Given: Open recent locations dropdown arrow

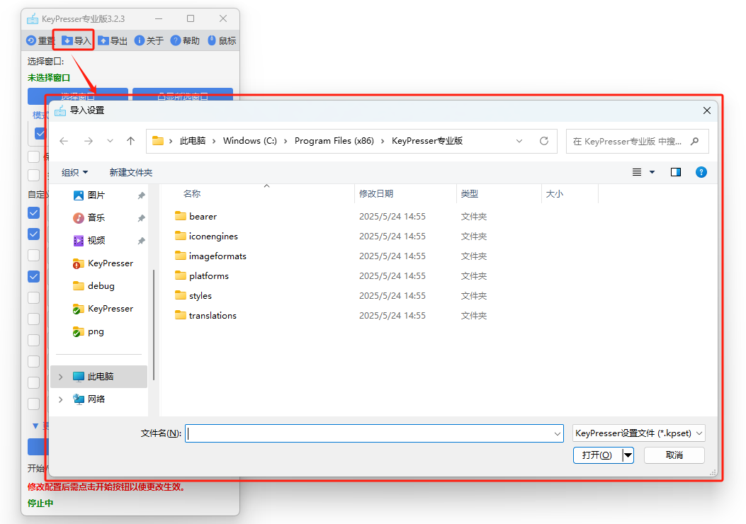Looking at the screenshot, I should 110,141.
